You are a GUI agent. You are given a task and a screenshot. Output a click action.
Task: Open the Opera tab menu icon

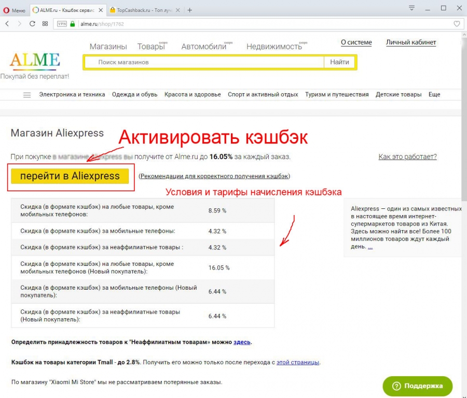[x=411, y=8]
